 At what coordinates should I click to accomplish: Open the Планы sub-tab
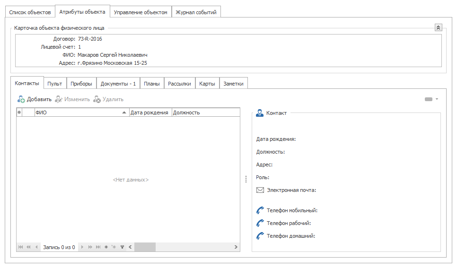(x=152, y=84)
